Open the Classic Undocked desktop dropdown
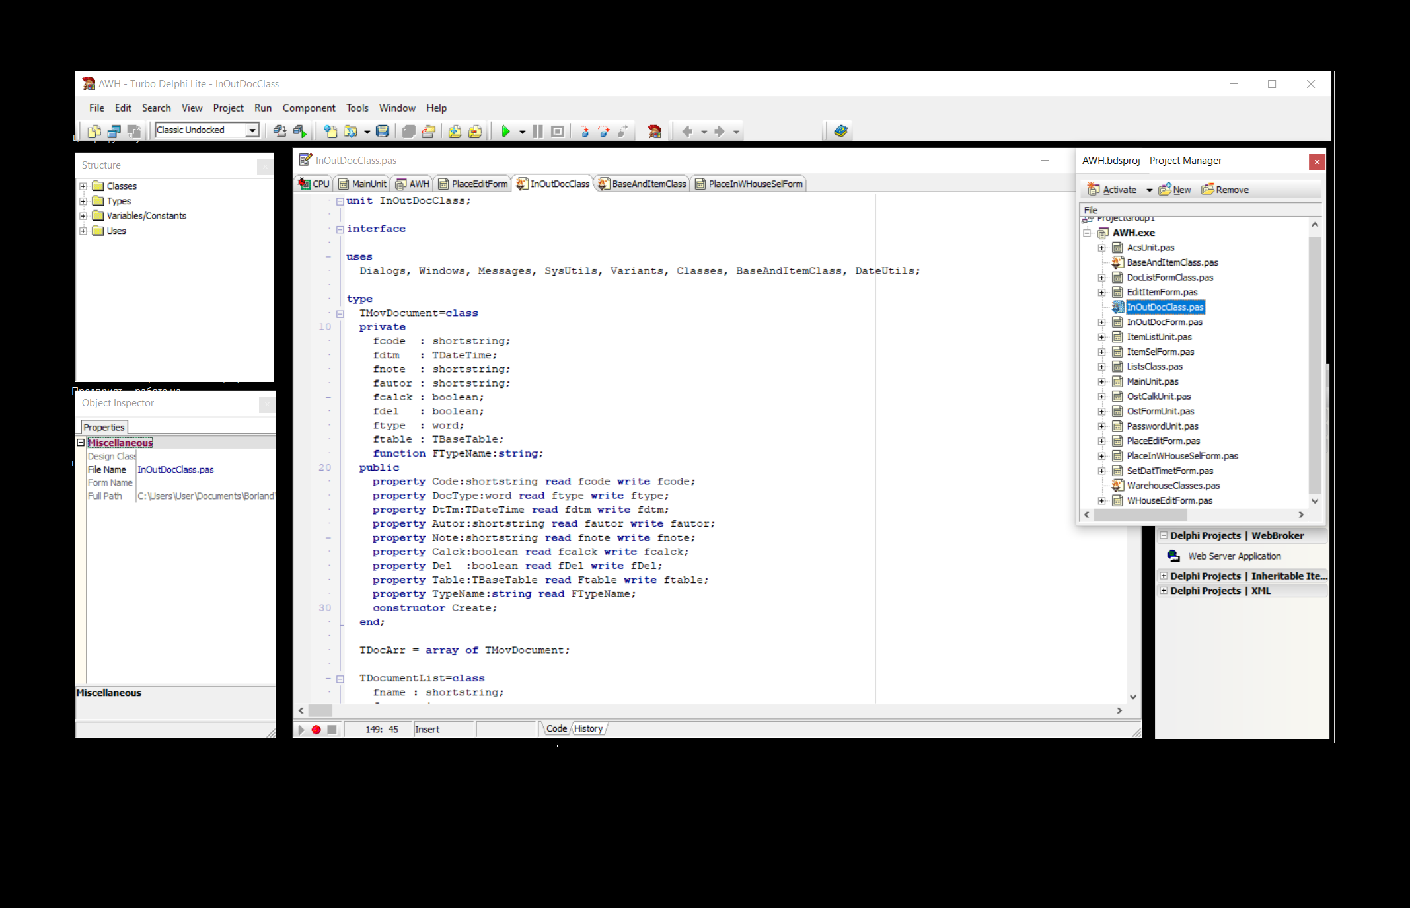This screenshot has width=1410, height=908. pos(252,130)
